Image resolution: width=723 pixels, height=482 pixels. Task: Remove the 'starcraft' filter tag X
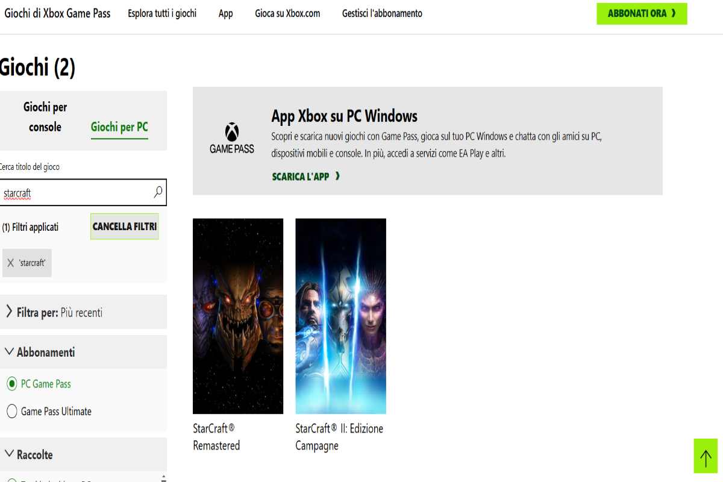click(x=10, y=263)
